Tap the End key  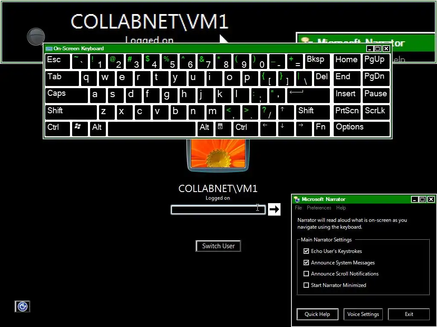pyautogui.click(x=347, y=78)
